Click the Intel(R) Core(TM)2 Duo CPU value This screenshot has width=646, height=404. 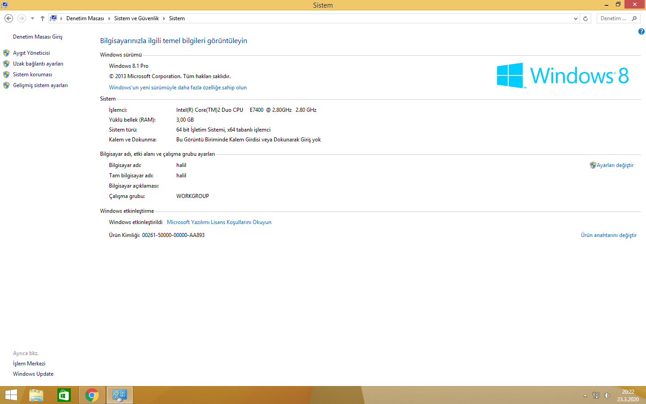point(246,110)
